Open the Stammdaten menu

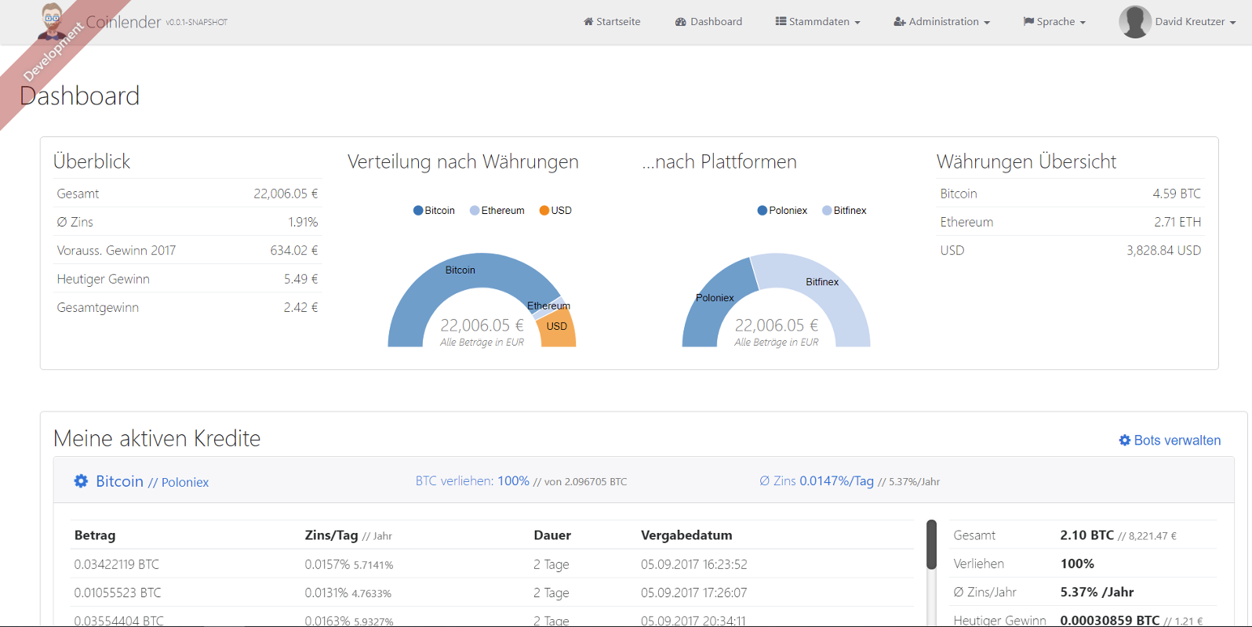(x=818, y=22)
